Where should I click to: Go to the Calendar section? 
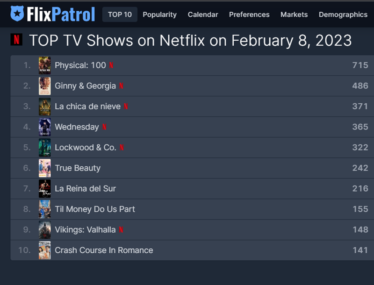click(203, 14)
